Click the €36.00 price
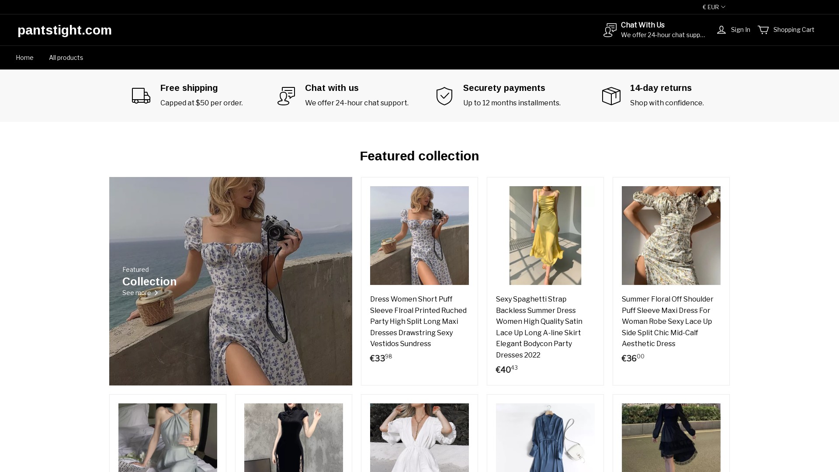Screen dimensions: 839x472 (633, 358)
